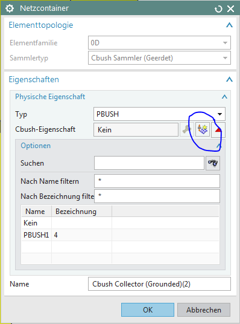Open the dialog settings gear icon
This screenshot has height=324, width=240.
(x=10, y=8)
